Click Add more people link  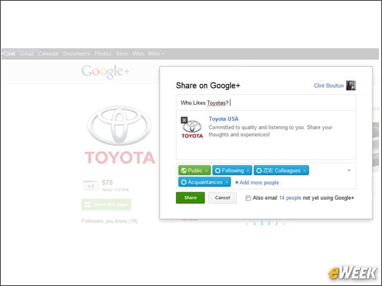[257, 182]
